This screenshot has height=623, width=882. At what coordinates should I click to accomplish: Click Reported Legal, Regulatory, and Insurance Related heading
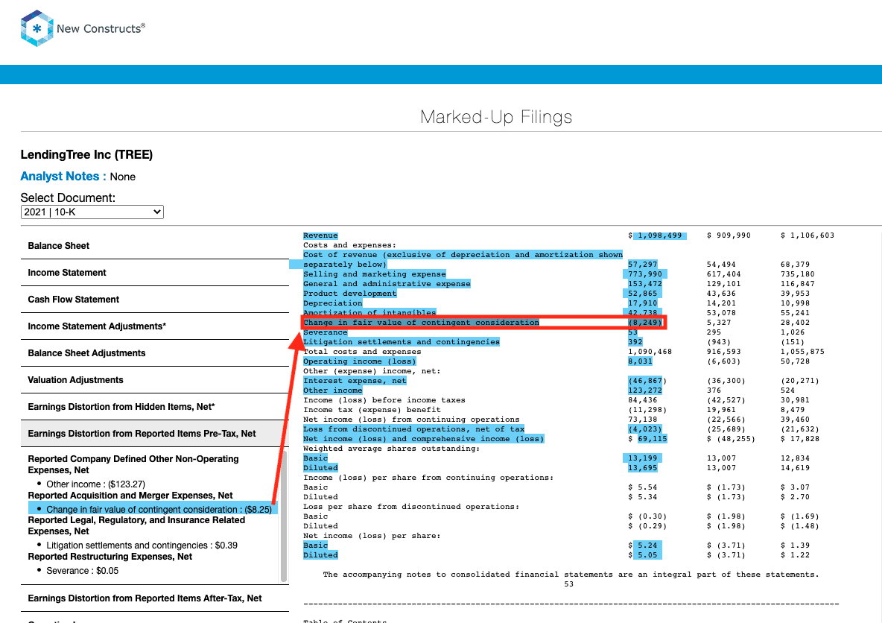point(136,525)
